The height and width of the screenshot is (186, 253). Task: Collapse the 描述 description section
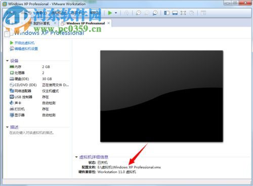[x=7, y=127]
